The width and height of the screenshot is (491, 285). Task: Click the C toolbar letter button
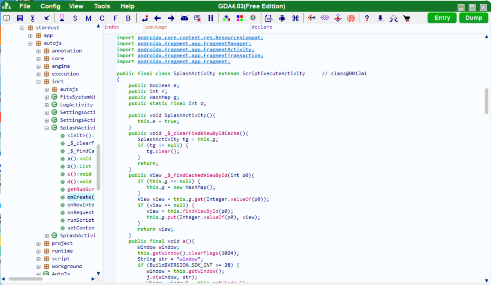point(102,18)
